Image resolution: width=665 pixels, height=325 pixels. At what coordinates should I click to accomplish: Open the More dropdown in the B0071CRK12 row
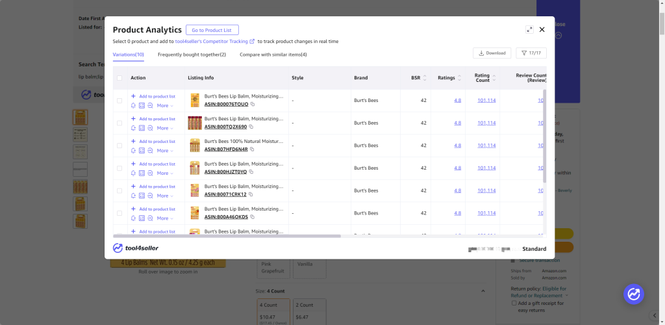coord(165,196)
